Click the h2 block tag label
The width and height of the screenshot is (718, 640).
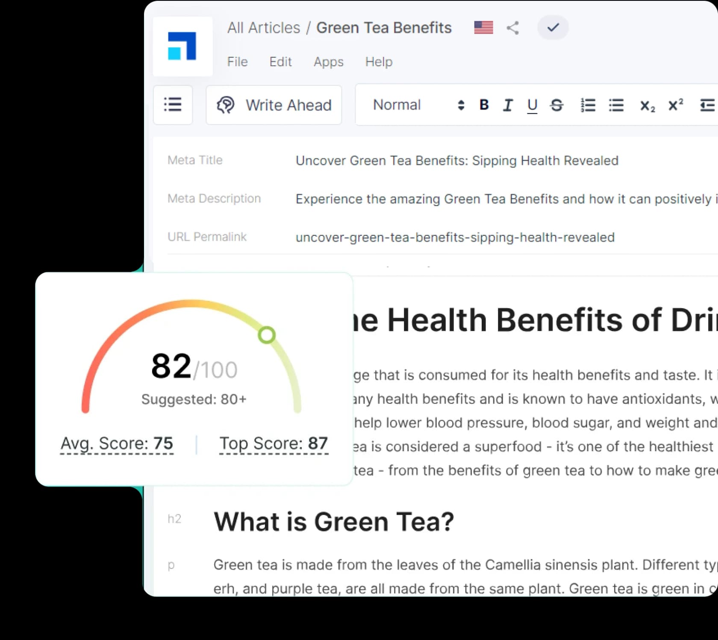pyautogui.click(x=174, y=519)
